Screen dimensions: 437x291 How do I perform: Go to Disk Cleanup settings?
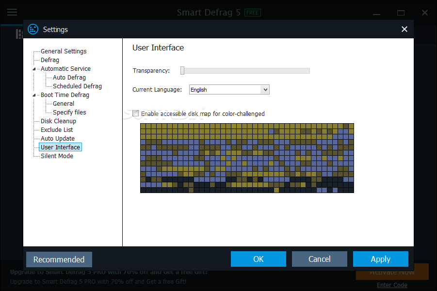pyautogui.click(x=58, y=121)
